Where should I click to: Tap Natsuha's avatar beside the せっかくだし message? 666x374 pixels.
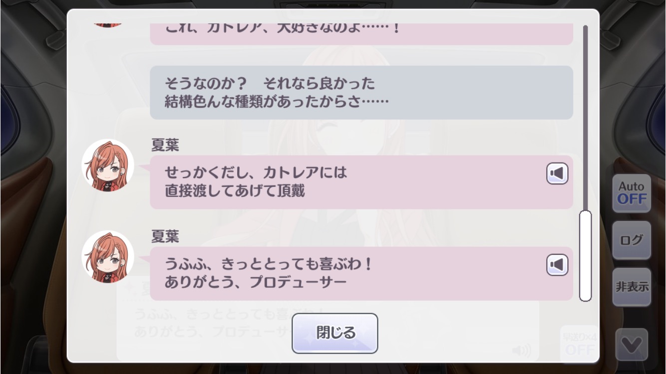click(x=108, y=166)
